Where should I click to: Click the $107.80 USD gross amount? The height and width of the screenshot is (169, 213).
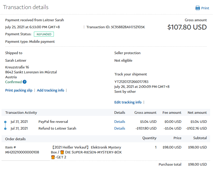click(x=187, y=27)
